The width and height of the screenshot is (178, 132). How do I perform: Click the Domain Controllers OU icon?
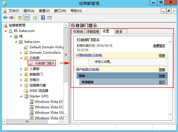(26, 53)
